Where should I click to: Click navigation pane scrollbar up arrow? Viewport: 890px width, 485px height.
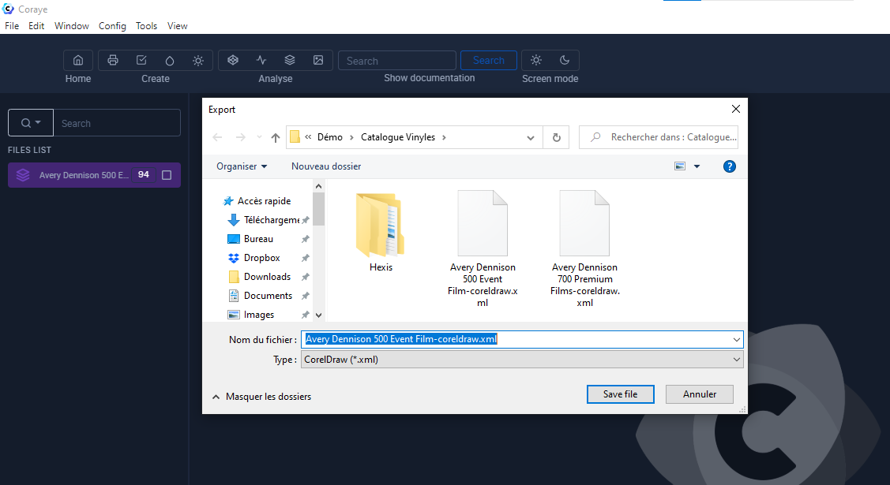pyautogui.click(x=318, y=186)
